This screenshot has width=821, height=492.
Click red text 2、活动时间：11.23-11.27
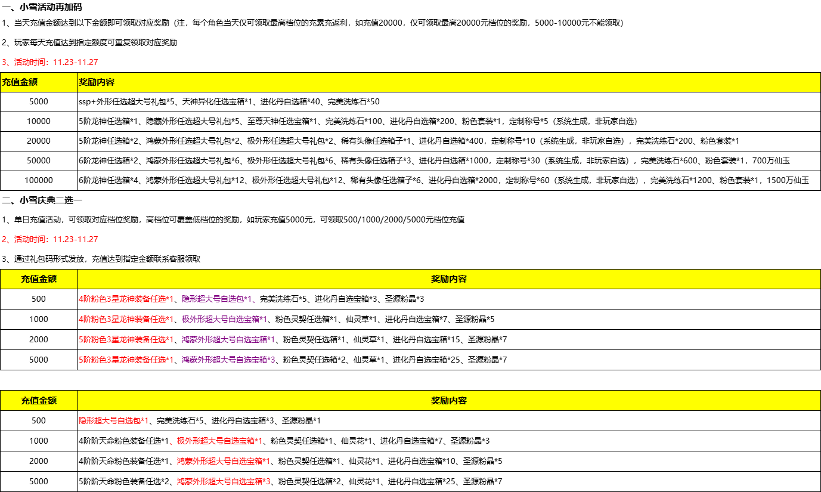click(50, 239)
